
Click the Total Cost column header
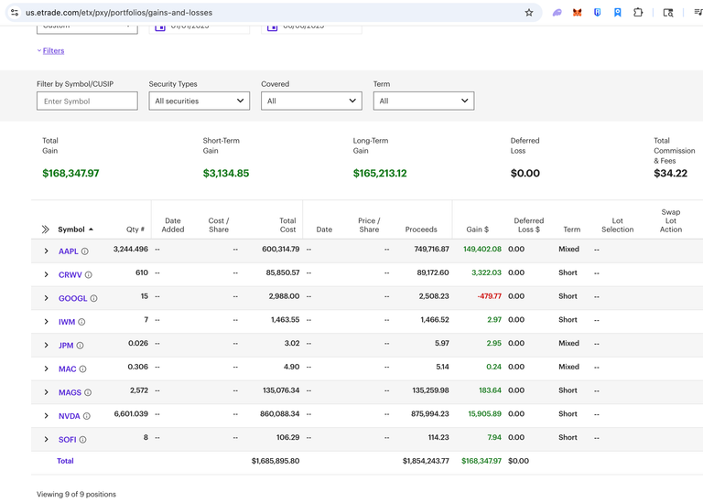[287, 225]
